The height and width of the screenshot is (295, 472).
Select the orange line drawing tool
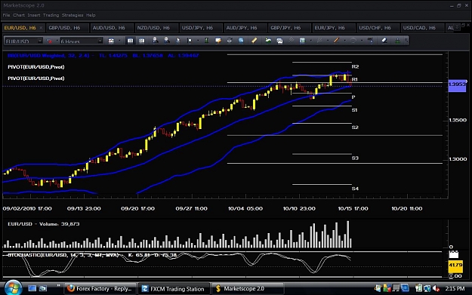pos(337,40)
